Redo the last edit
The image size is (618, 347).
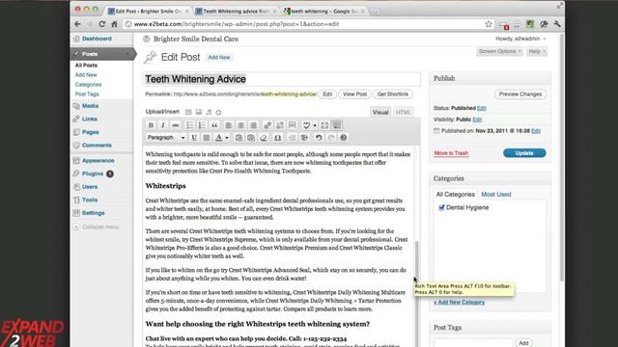pyautogui.click(x=331, y=137)
